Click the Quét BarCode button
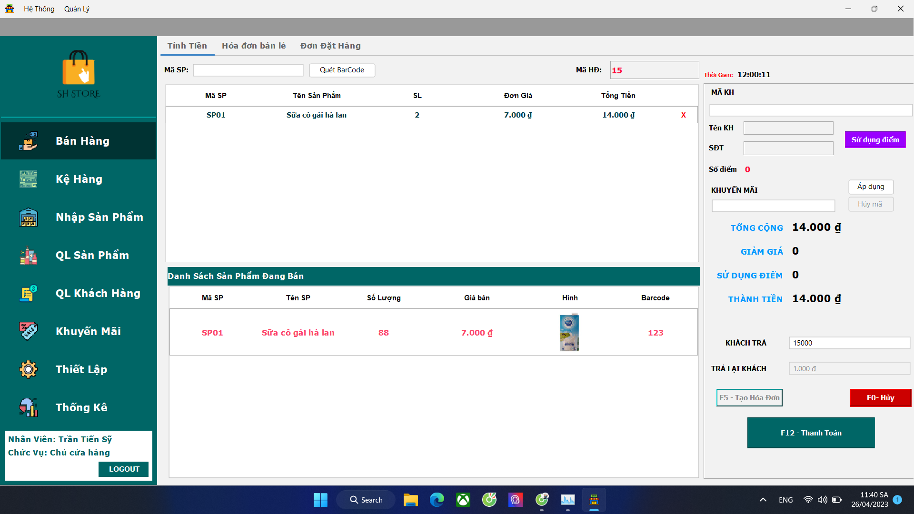 342,70
